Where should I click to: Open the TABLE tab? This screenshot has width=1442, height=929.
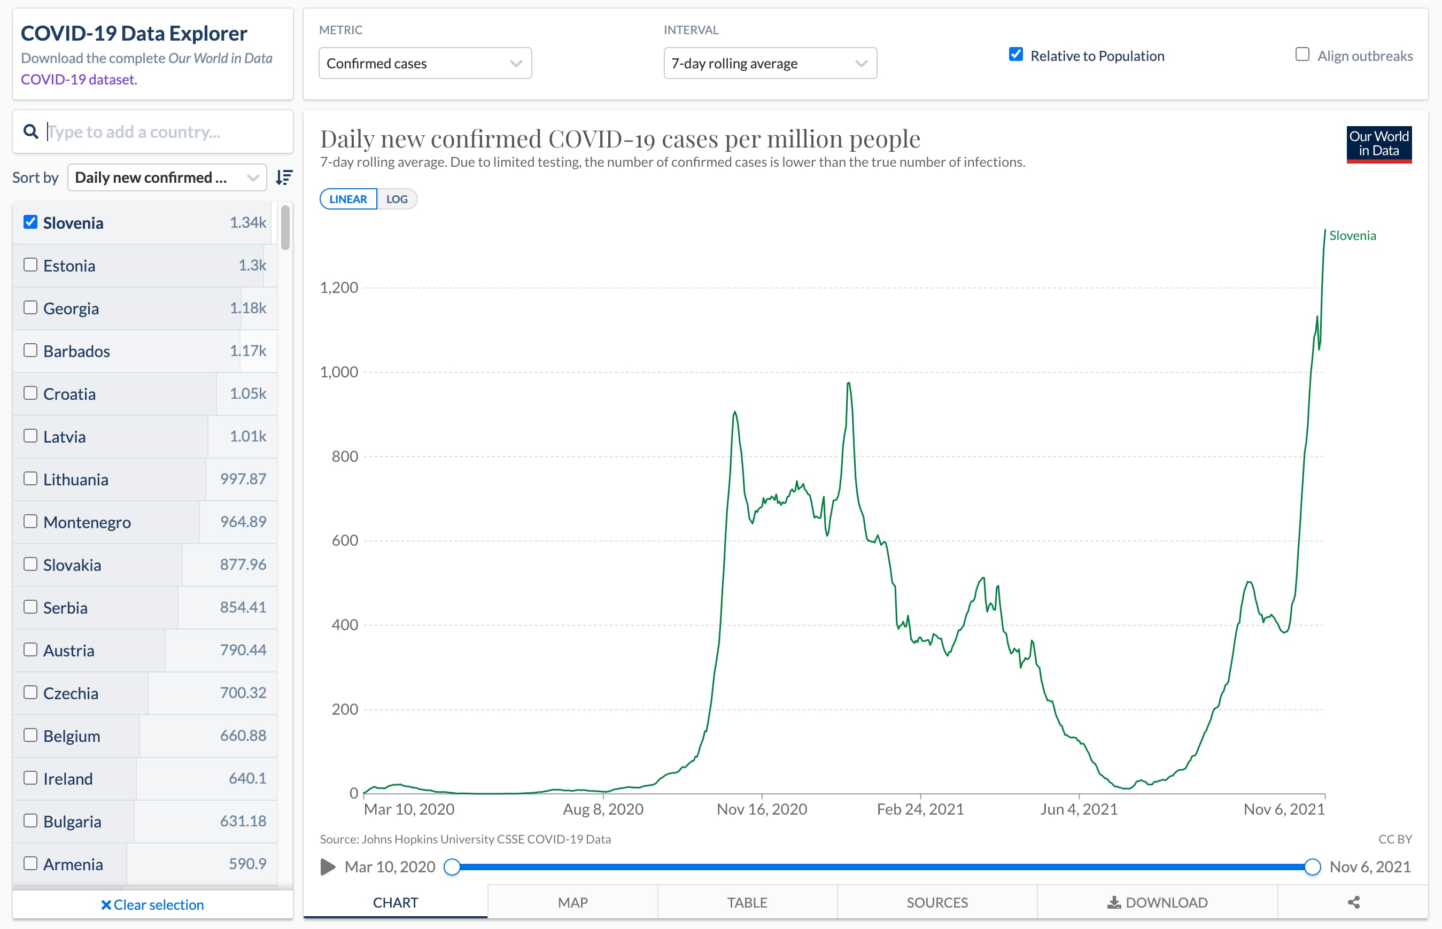pyautogui.click(x=747, y=902)
